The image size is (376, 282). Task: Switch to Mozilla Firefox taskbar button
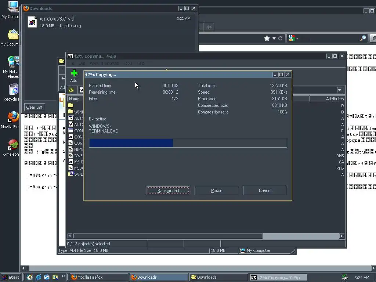point(99,277)
